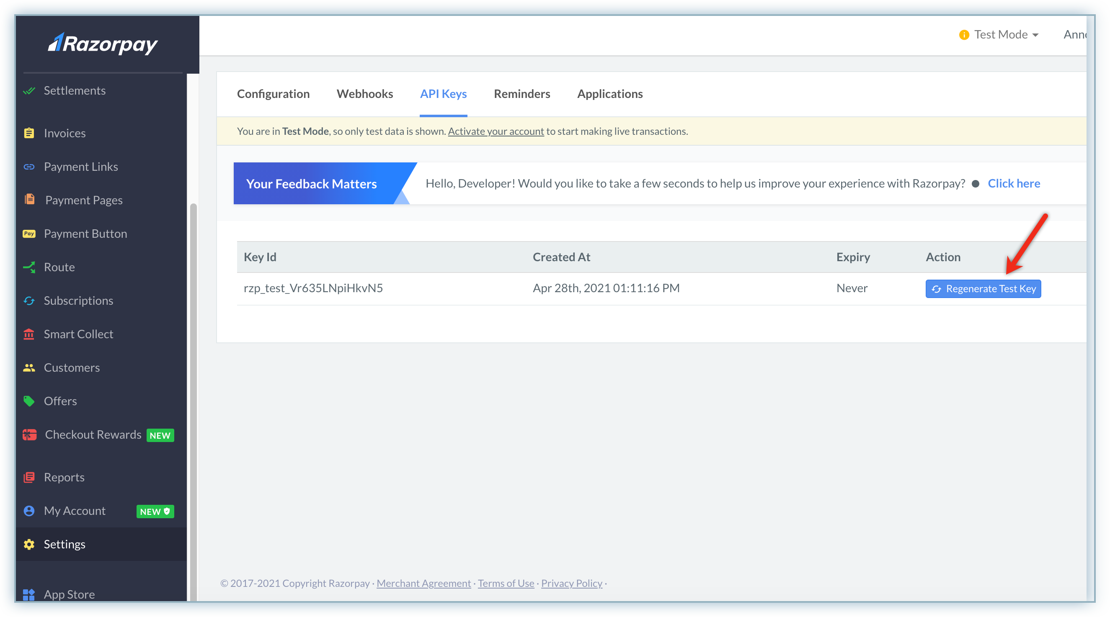Viewport: 1110px width, 617px height.
Task: Click the Smart Collect bank icon
Action: [x=29, y=334]
